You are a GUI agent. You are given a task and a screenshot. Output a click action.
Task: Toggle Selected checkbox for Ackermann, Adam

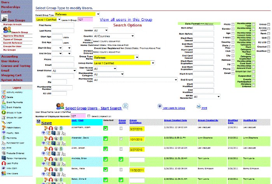pyautogui.click(x=105, y=128)
